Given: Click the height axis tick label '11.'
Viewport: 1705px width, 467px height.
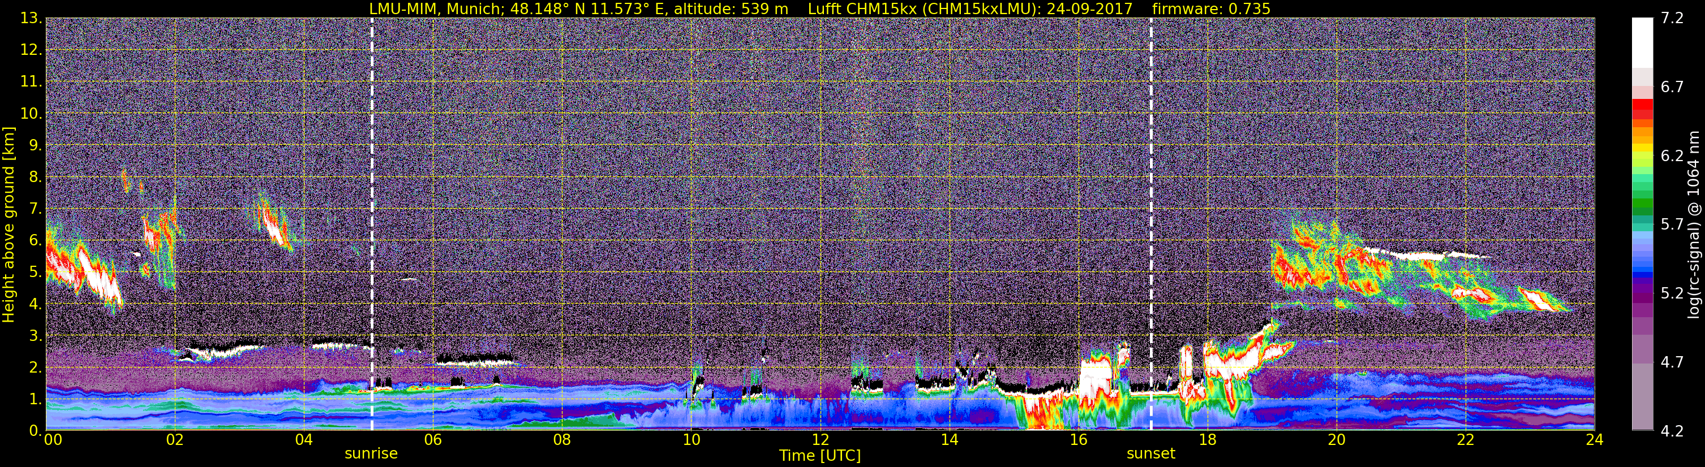Looking at the screenshot, I should click(x=31, y=82).
